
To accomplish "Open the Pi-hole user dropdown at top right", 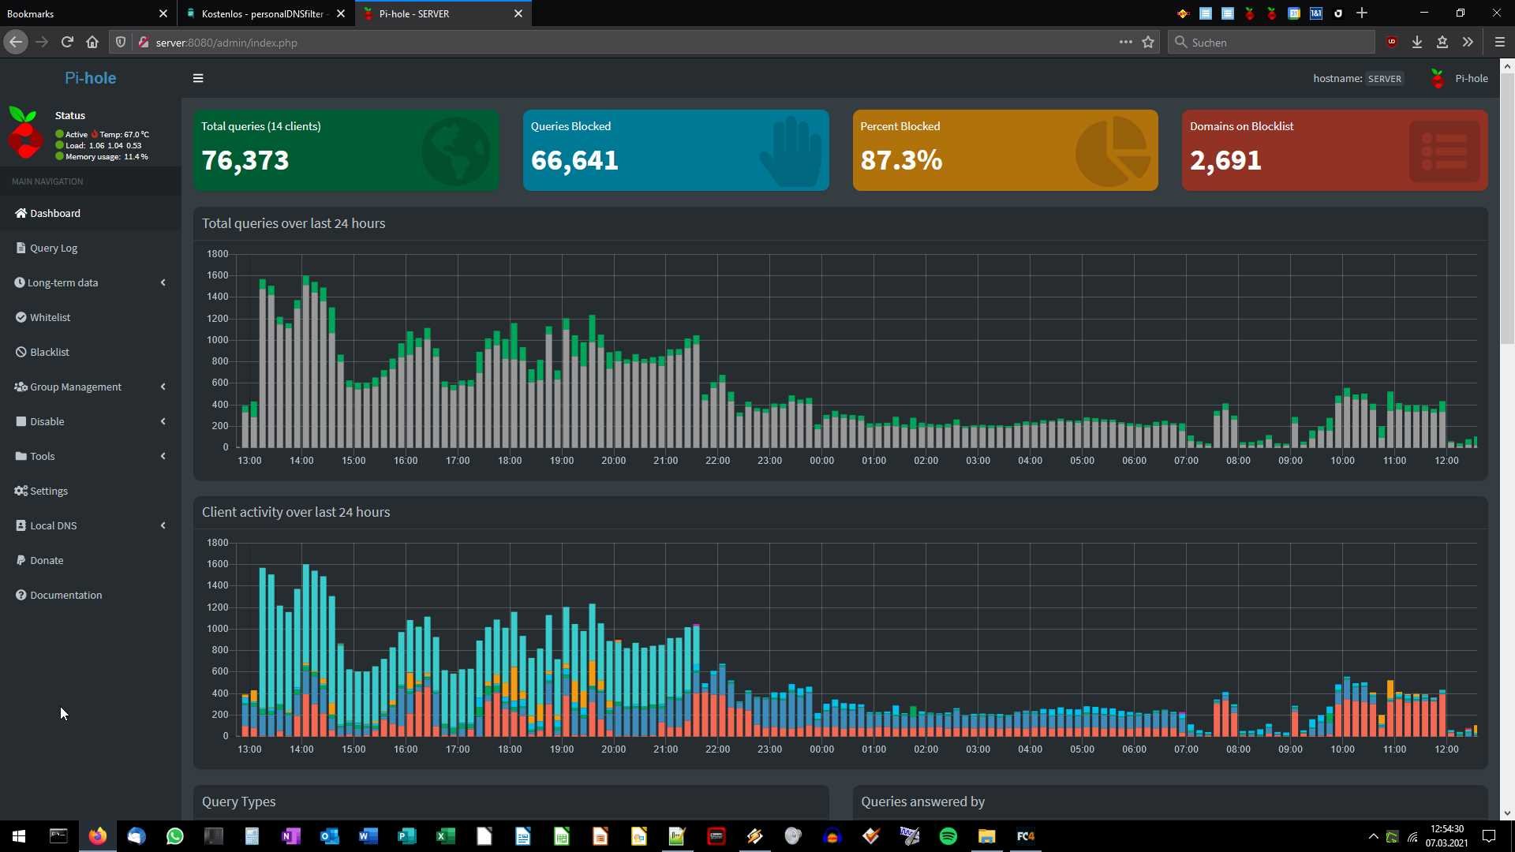I will [1459, 78].
